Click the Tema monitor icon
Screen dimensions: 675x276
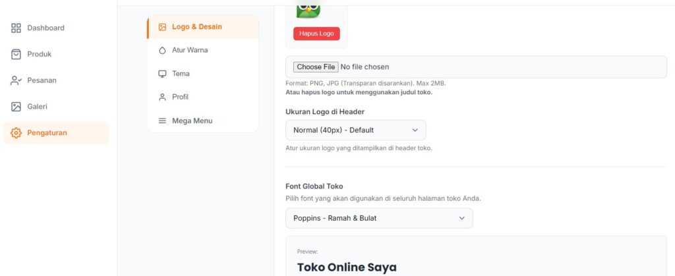click(x=162, y=74)
